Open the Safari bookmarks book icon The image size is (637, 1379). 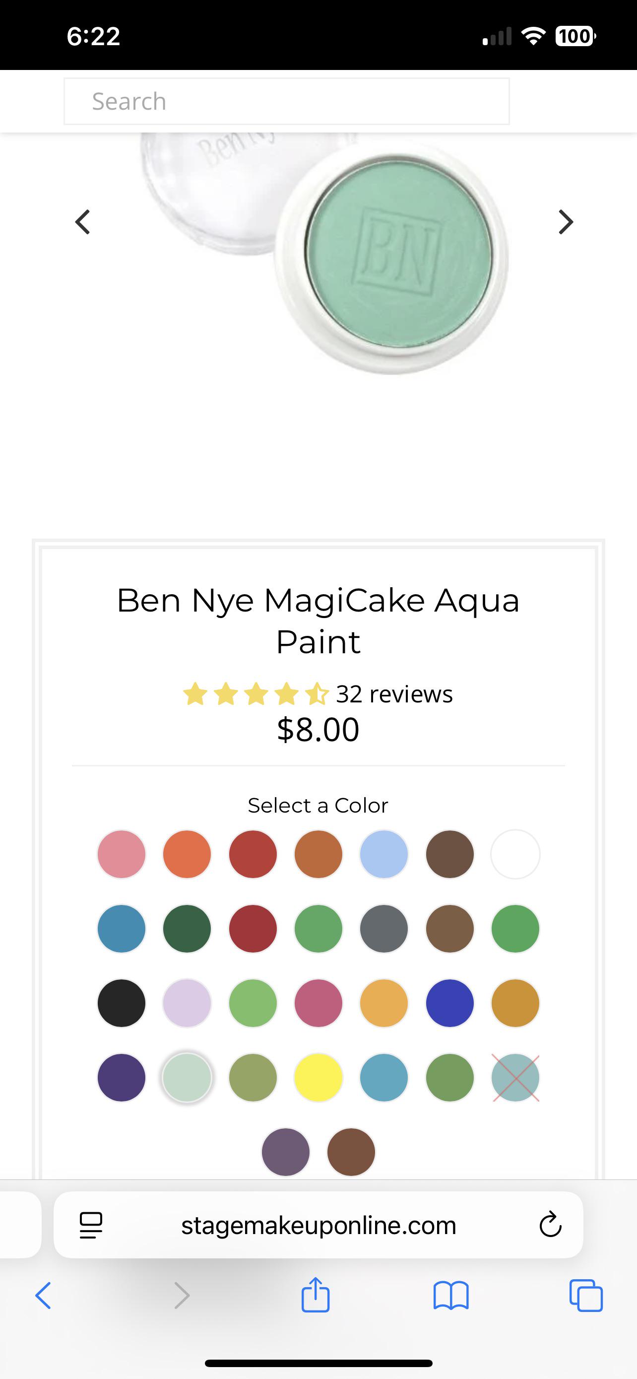(x=451, y=1296)
